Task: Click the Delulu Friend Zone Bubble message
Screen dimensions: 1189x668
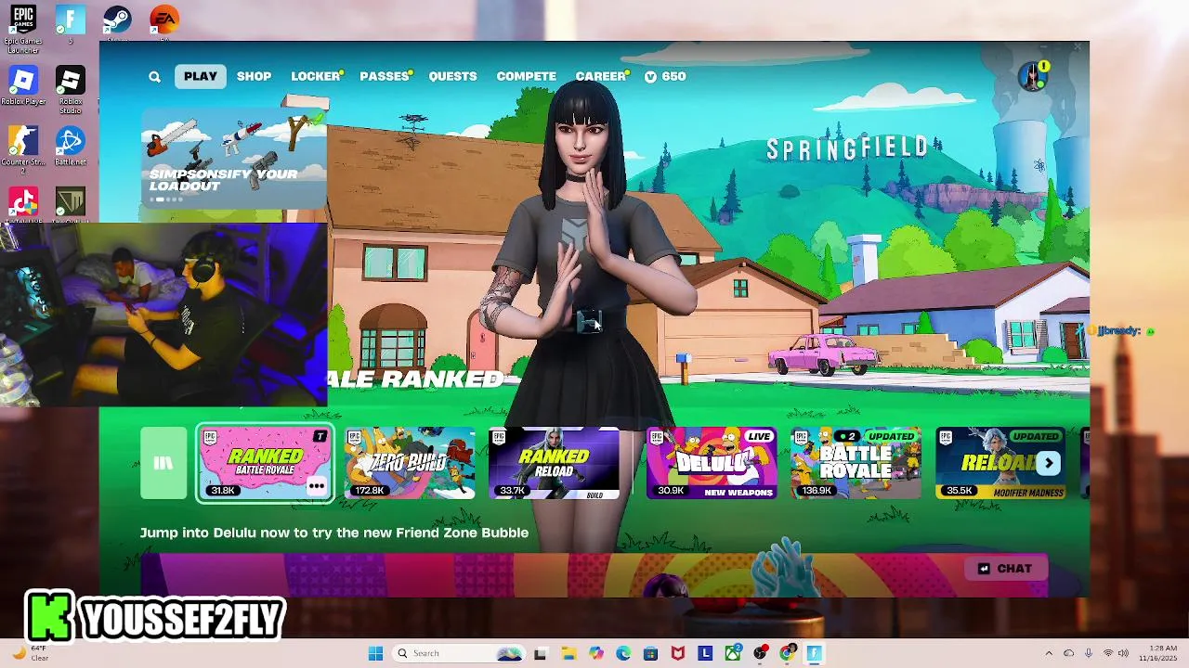Action: (x=334, y=533)
